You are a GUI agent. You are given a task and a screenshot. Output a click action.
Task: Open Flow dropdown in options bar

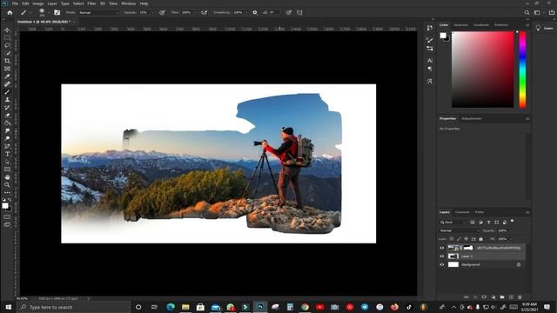pyautogui.click(x=195, y=12)
